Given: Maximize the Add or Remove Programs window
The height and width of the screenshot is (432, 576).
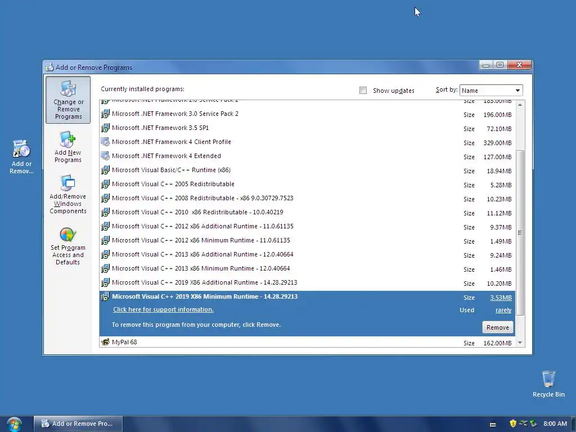Looking at the screenshot, I should coord(500,65).
